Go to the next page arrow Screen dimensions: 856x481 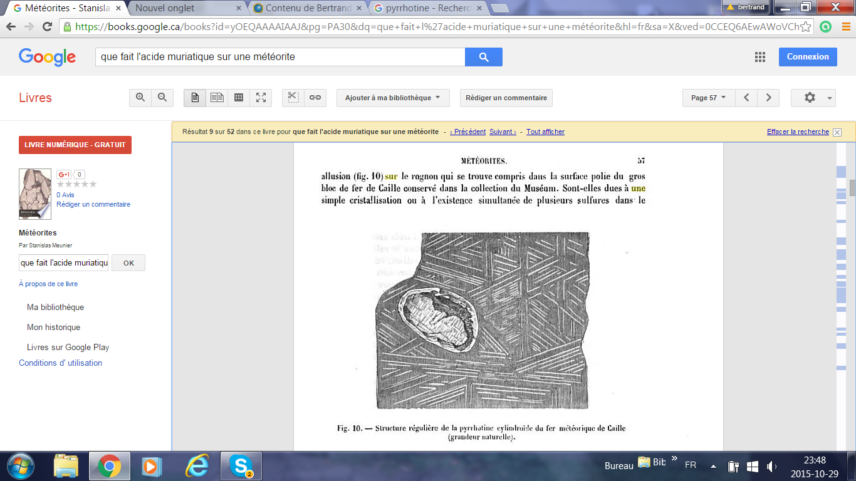pos(768,98)
